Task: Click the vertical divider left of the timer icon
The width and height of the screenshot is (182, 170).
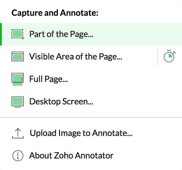Action: tap(157, 57)
